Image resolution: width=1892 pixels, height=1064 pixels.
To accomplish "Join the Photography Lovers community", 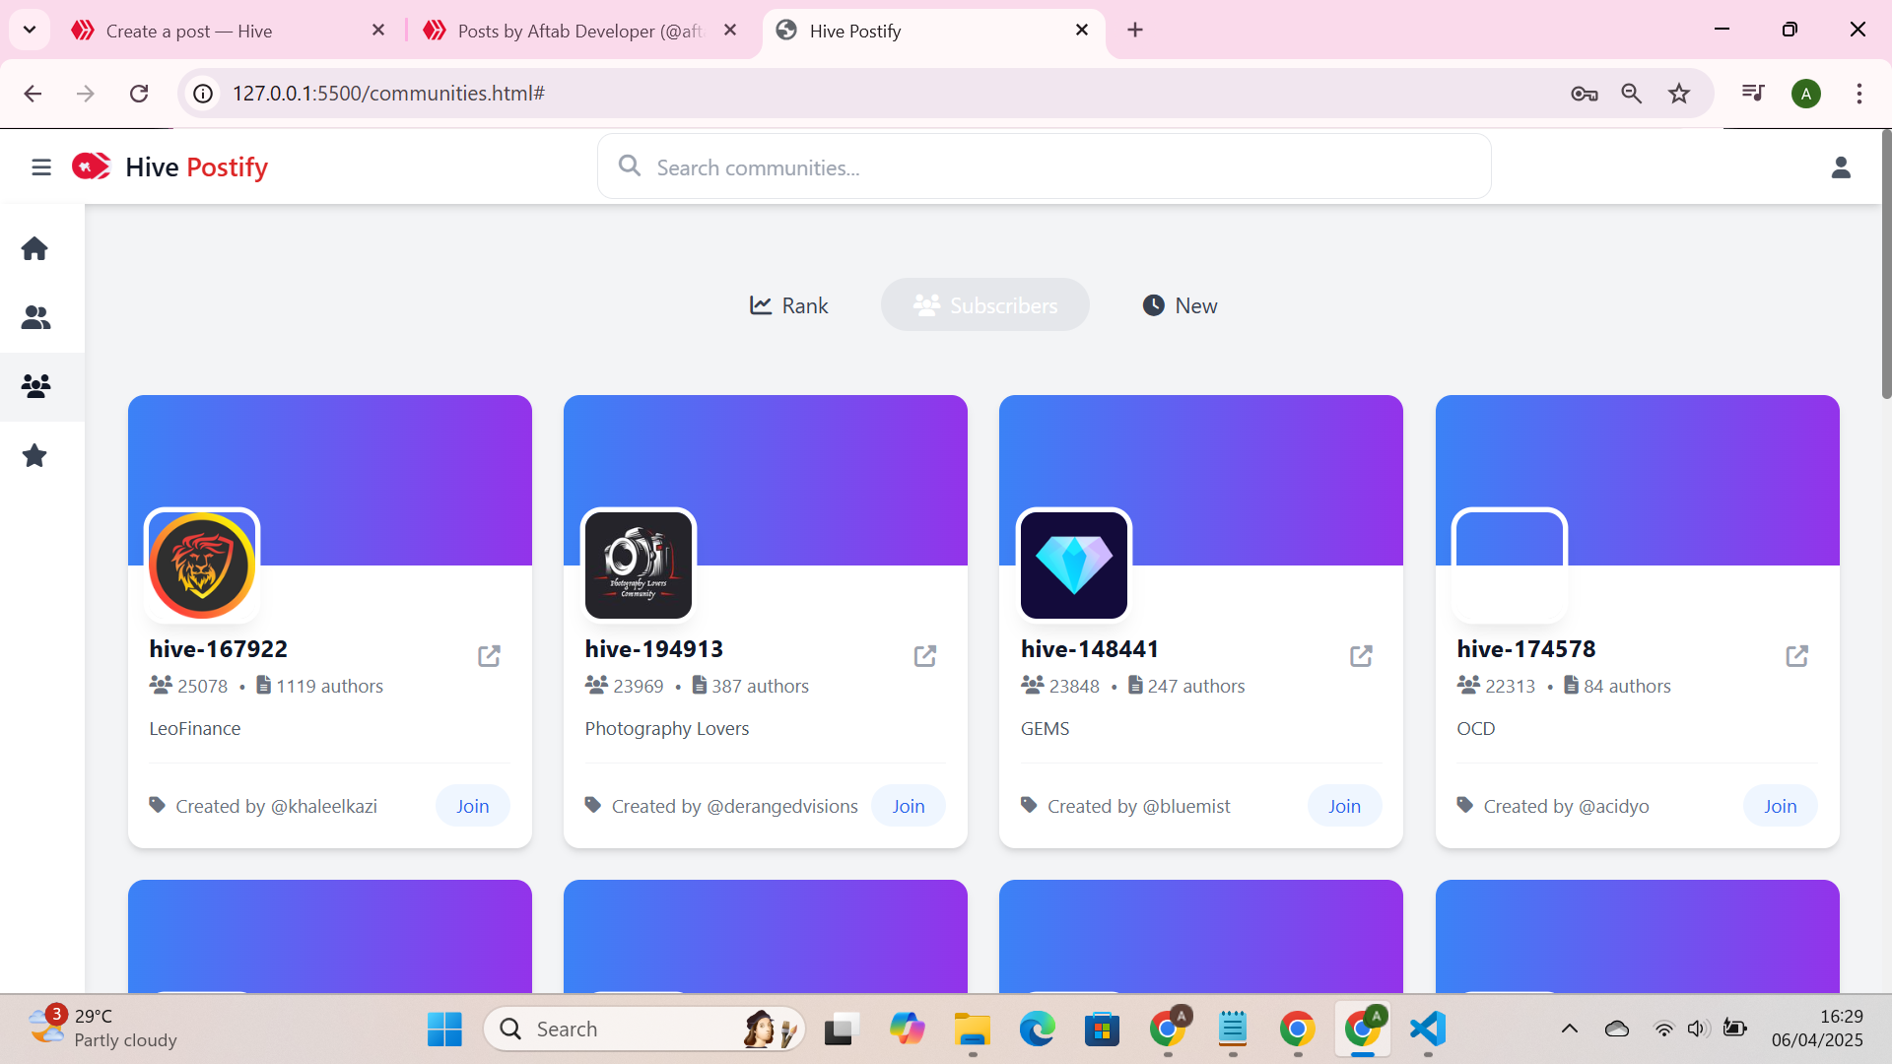I will tap(908, 806).
